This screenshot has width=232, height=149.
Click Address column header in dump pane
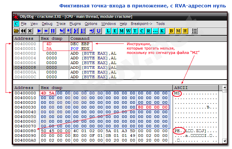click(x=26, y=88)
